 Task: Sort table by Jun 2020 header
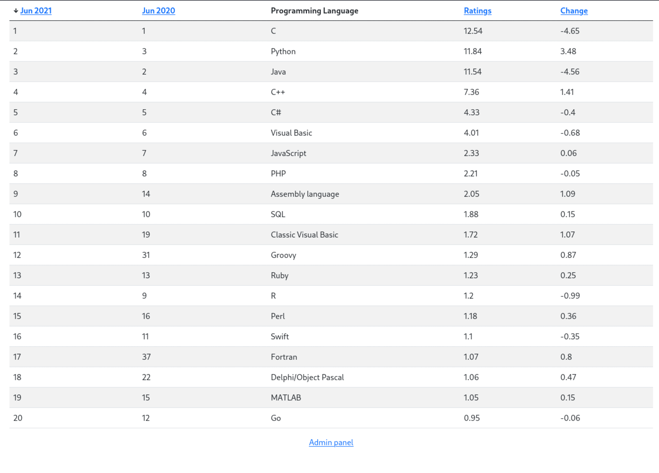pos(158,11)
